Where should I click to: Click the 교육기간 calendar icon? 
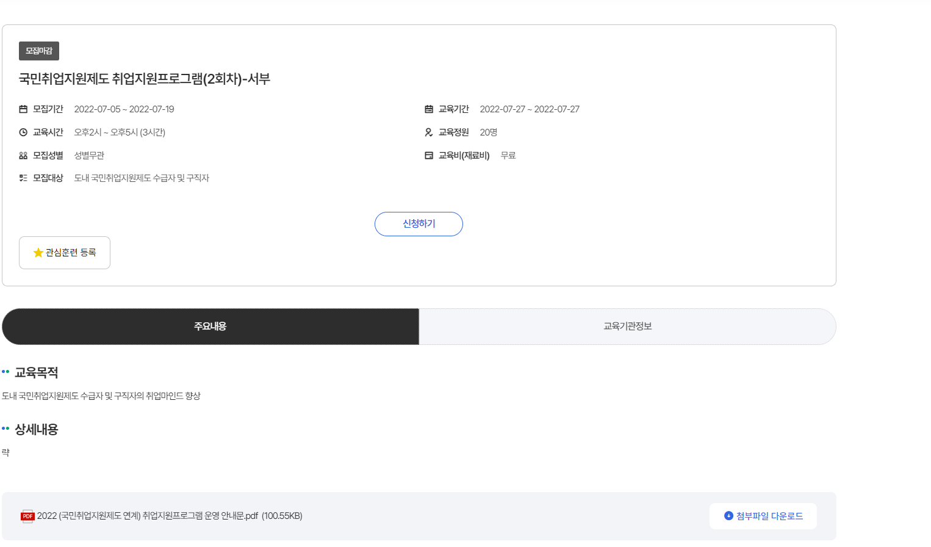coord(429,109)
